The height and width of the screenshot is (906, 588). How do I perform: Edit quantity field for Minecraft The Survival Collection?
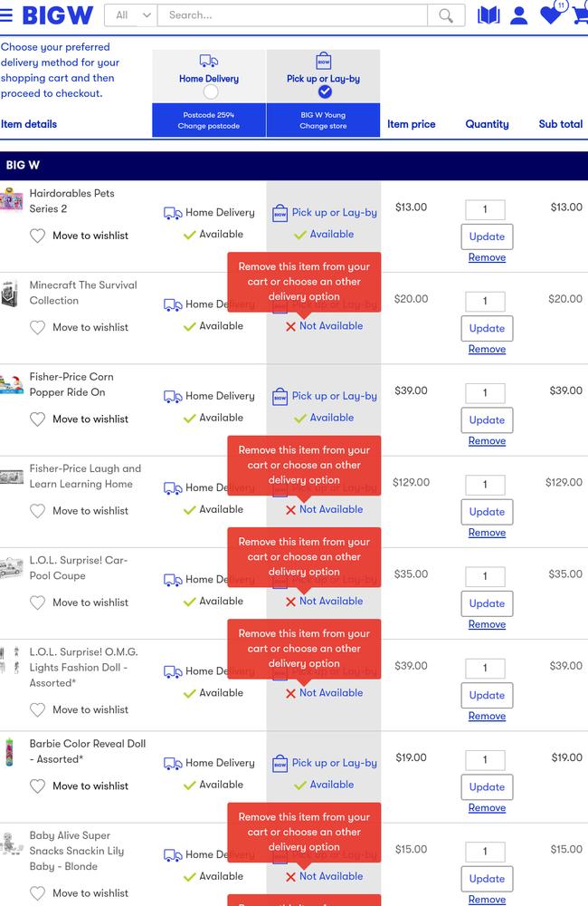485,302
